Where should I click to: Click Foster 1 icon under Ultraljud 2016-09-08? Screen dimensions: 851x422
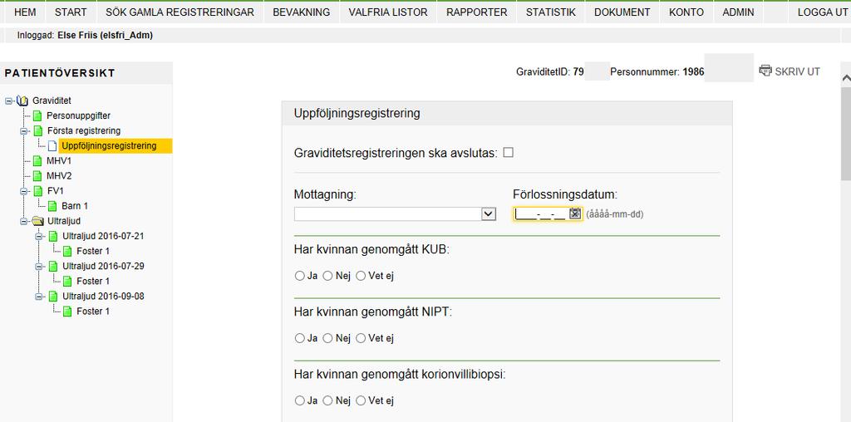point(66,312)
